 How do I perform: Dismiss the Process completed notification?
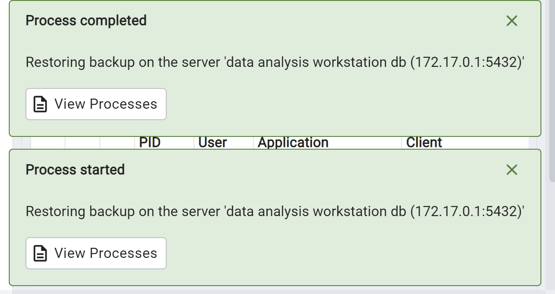tap(511, 21)
